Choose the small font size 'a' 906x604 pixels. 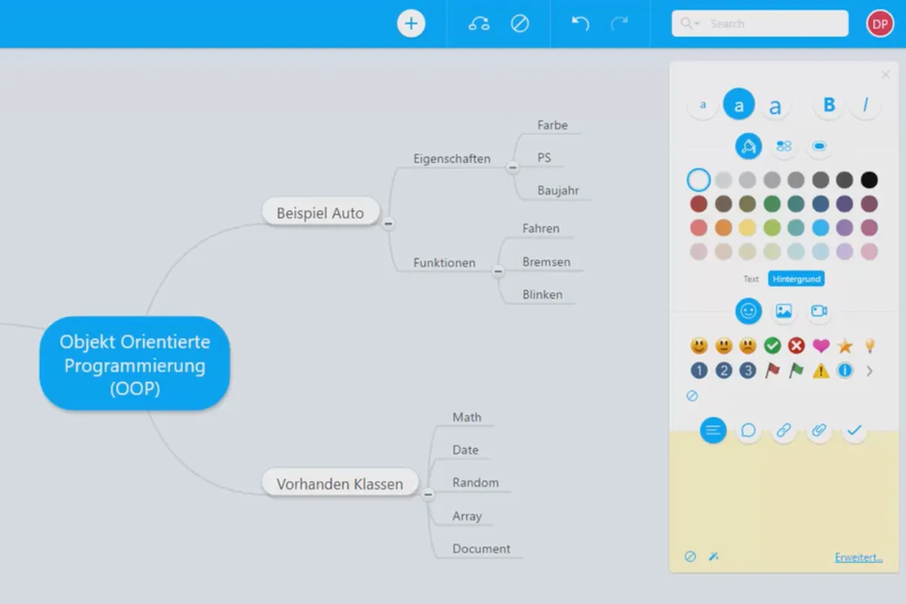703,106
